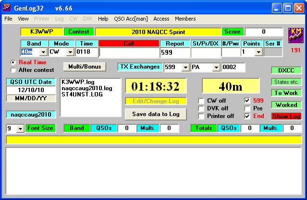Toggle the End checkbox
Image resolution: width=307 pixels, height=200 pixels.
pyautogui.click(x=247, y=116)
